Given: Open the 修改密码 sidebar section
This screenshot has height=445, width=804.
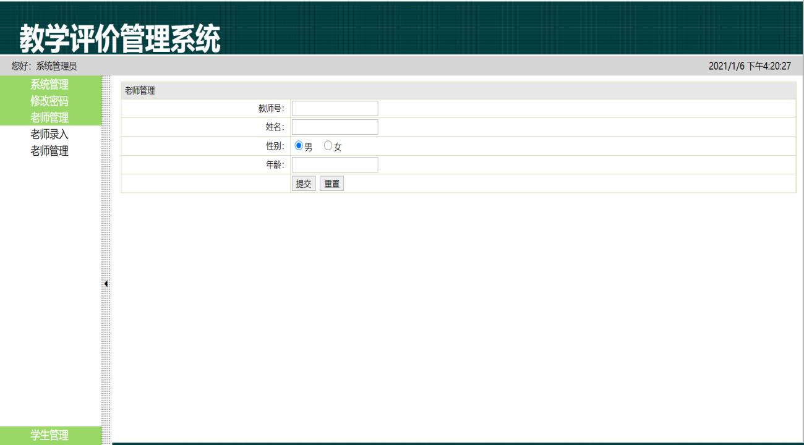Looking at the screenshot, I should (49, 101).
